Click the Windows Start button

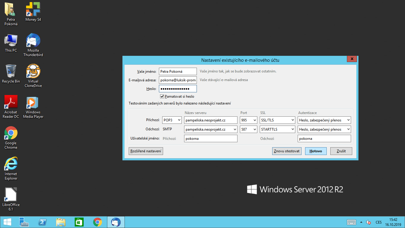pos(7,222)
